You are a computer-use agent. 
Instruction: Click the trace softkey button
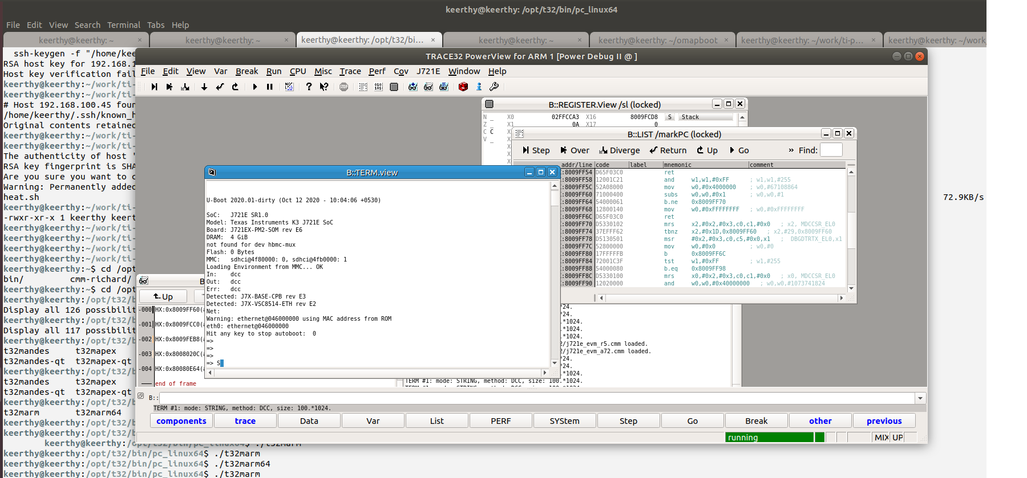245,420
